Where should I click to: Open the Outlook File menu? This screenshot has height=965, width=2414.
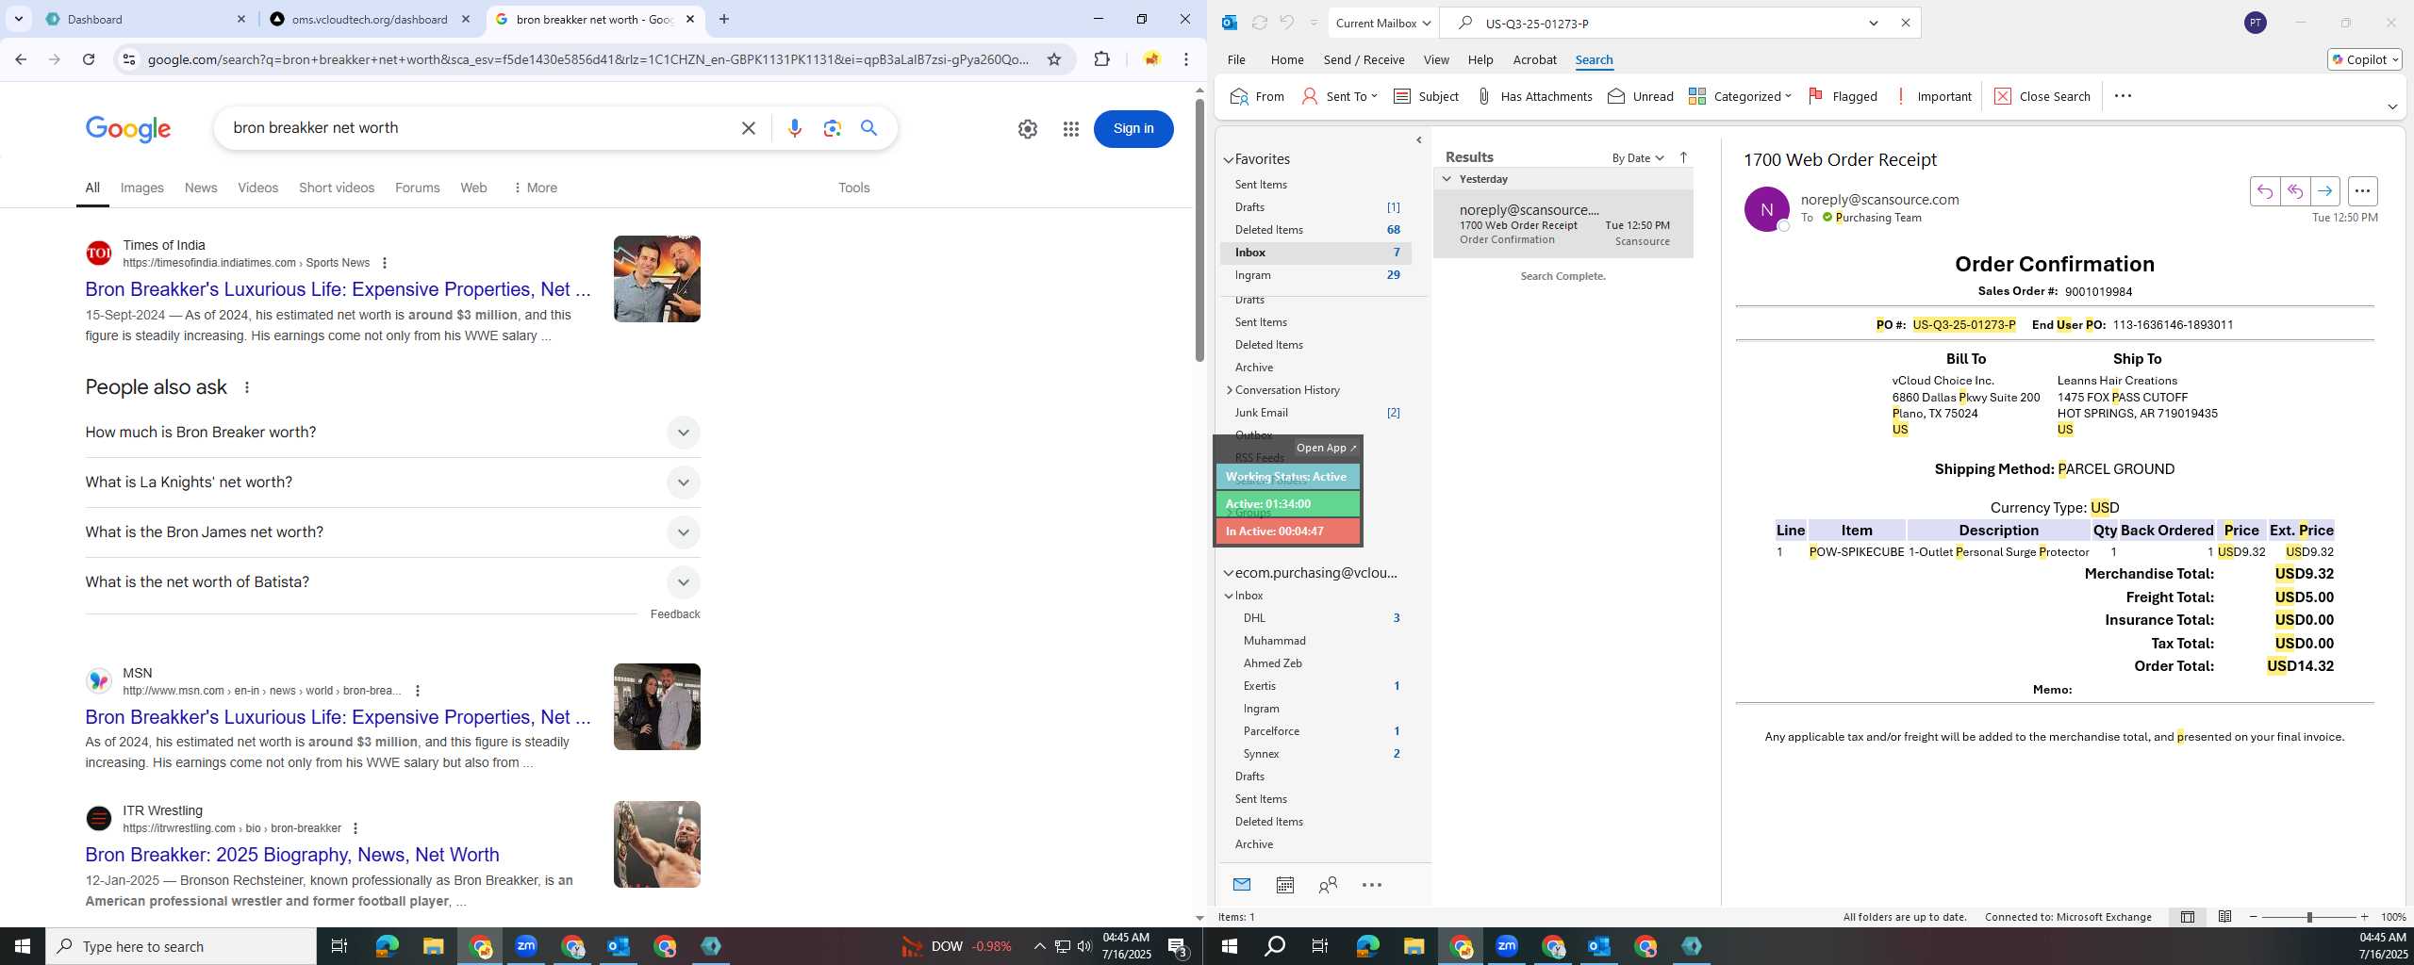click(1236, 59)
